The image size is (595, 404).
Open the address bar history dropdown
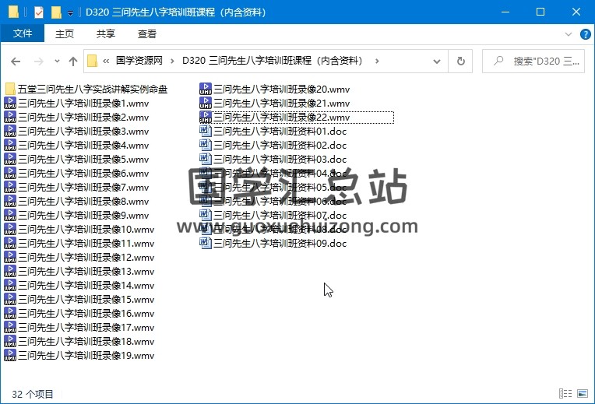click(437, 61)
